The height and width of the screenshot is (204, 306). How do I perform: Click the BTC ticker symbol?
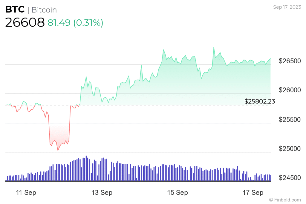tap(14, 10)
